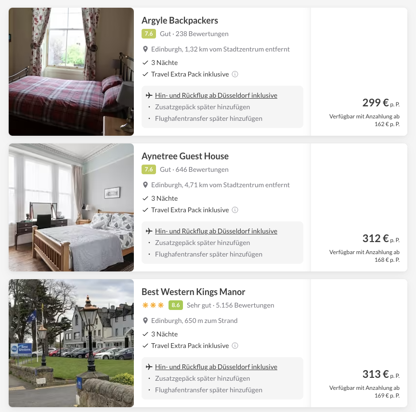The width and height of the screenshot is (416, 412).
Task: Click location pin icon for Aynetree Guest House
Action: [x=145, y=185]
